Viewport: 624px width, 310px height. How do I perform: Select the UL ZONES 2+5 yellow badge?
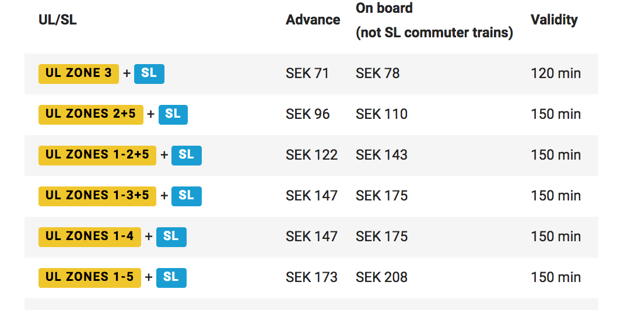tap(90, 114)
